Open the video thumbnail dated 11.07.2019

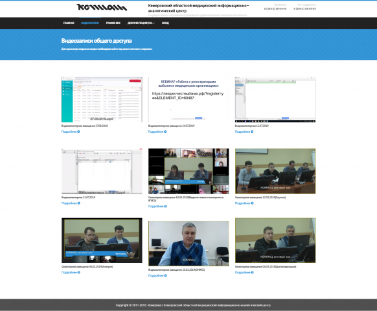pyautogui.click(x=102, y=171)
